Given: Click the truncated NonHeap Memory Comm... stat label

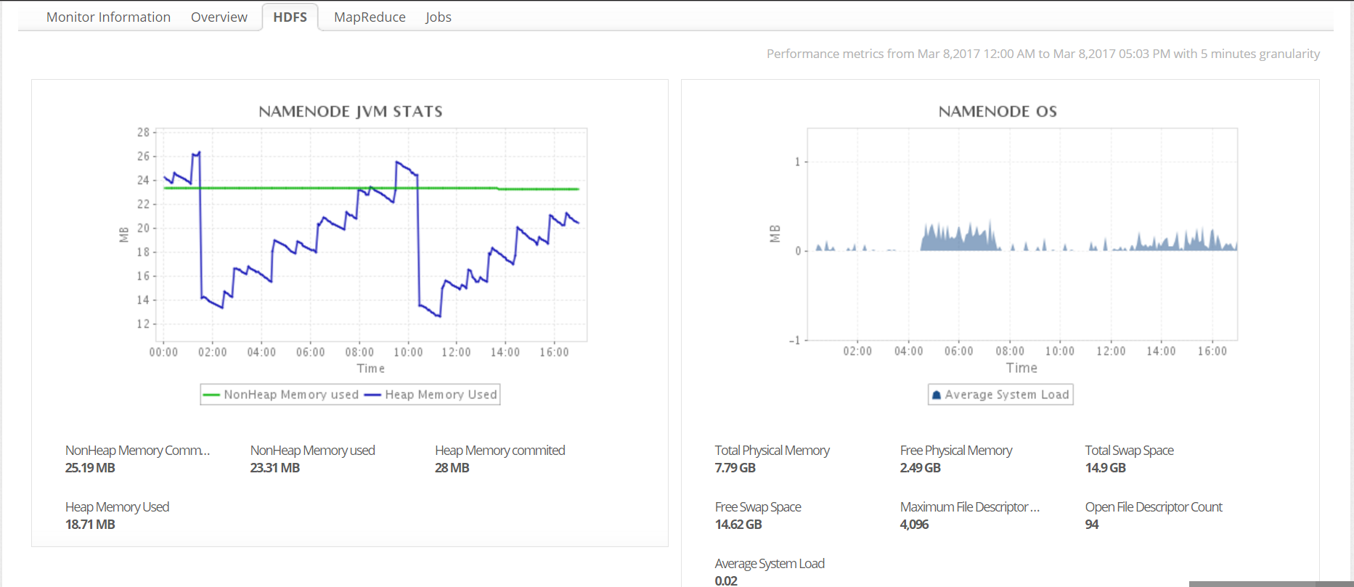Looking at the screenshot, I should (137, 451).
